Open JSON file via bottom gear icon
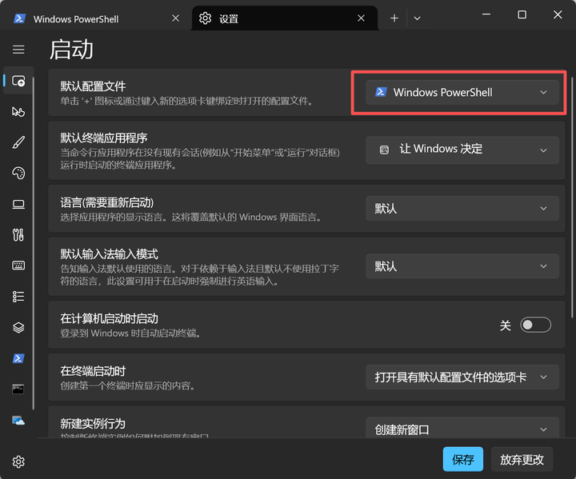The image size is (576, 479). click(x=18, y=461)
